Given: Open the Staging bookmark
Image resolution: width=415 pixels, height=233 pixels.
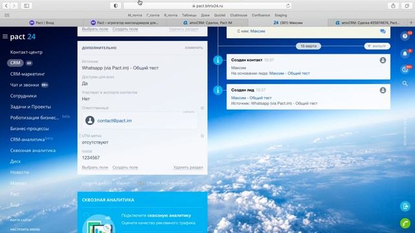Looking at the screenshot, I should click(x=281, y=16).
